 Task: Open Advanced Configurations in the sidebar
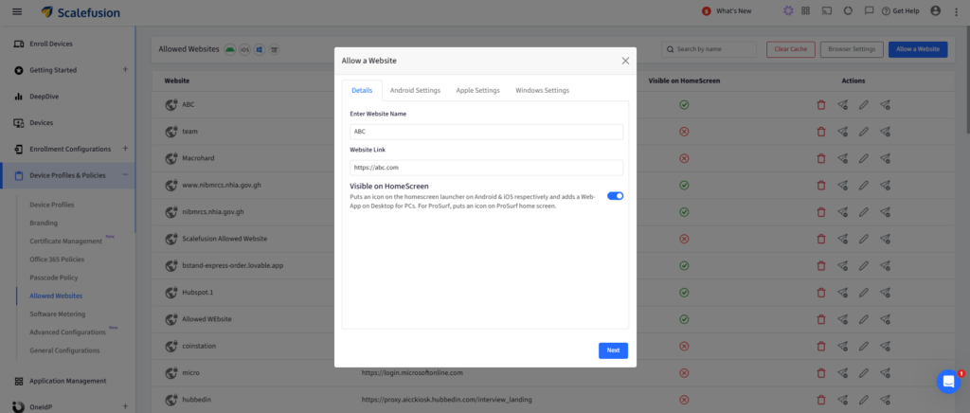67,332
